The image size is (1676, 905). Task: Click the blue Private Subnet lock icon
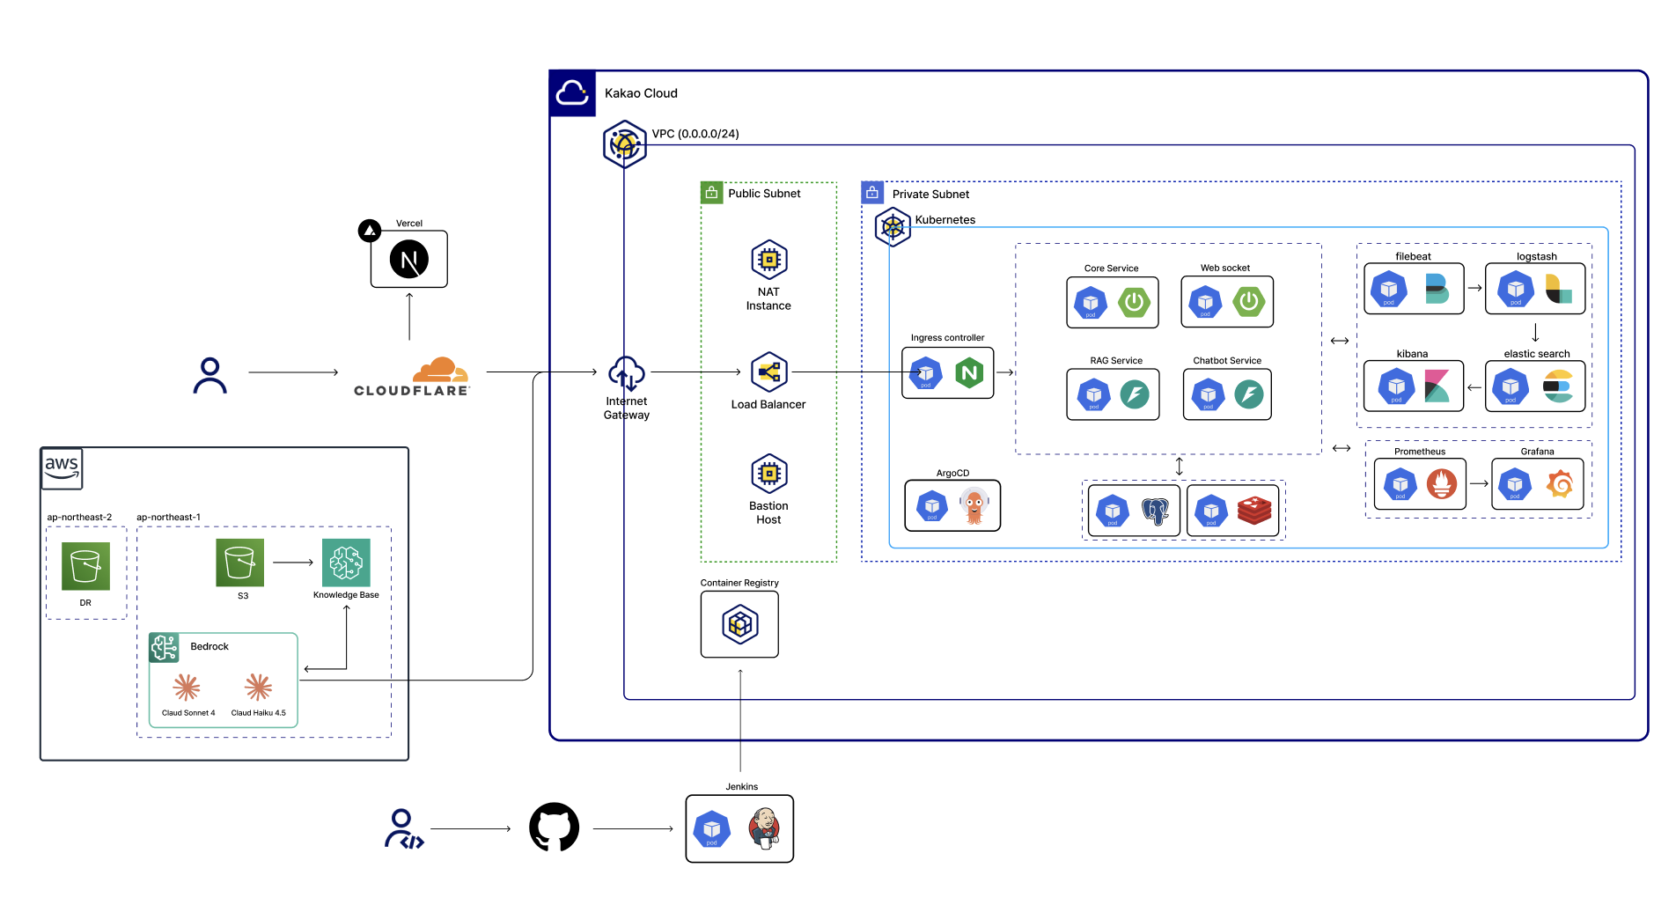tap(871, 193)
